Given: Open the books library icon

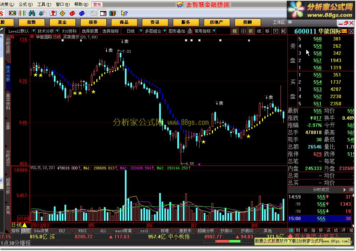Looking at the screenshot, I should pyautogui.click(x=112, y=13).
